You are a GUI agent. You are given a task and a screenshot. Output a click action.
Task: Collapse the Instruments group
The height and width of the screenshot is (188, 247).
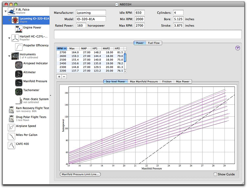pos(9,56)
